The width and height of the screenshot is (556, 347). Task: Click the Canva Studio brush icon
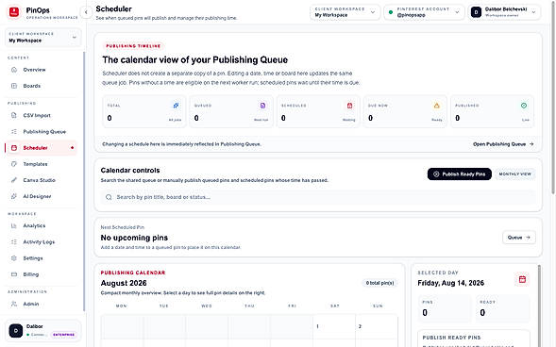click(14, 180)
